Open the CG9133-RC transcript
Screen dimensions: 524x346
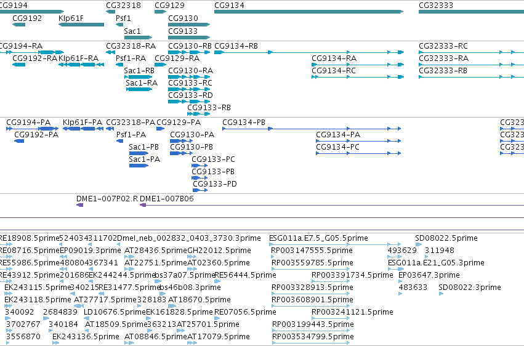coord(189,89)
